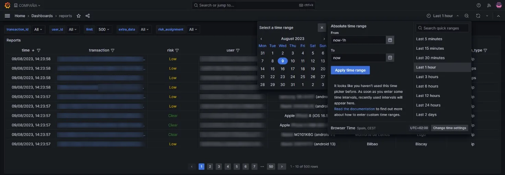Open the risk_assignment All dropdown
Screen dimensions: 505x175
click(x=193, y=29)
